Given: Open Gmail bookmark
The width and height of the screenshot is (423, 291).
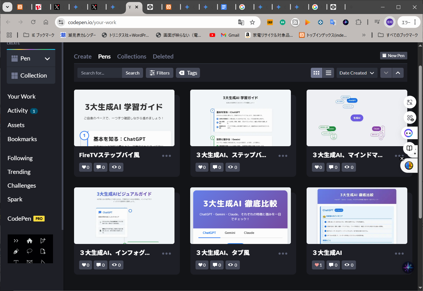Looking at the screenshot, I should [x=230, y=35].
